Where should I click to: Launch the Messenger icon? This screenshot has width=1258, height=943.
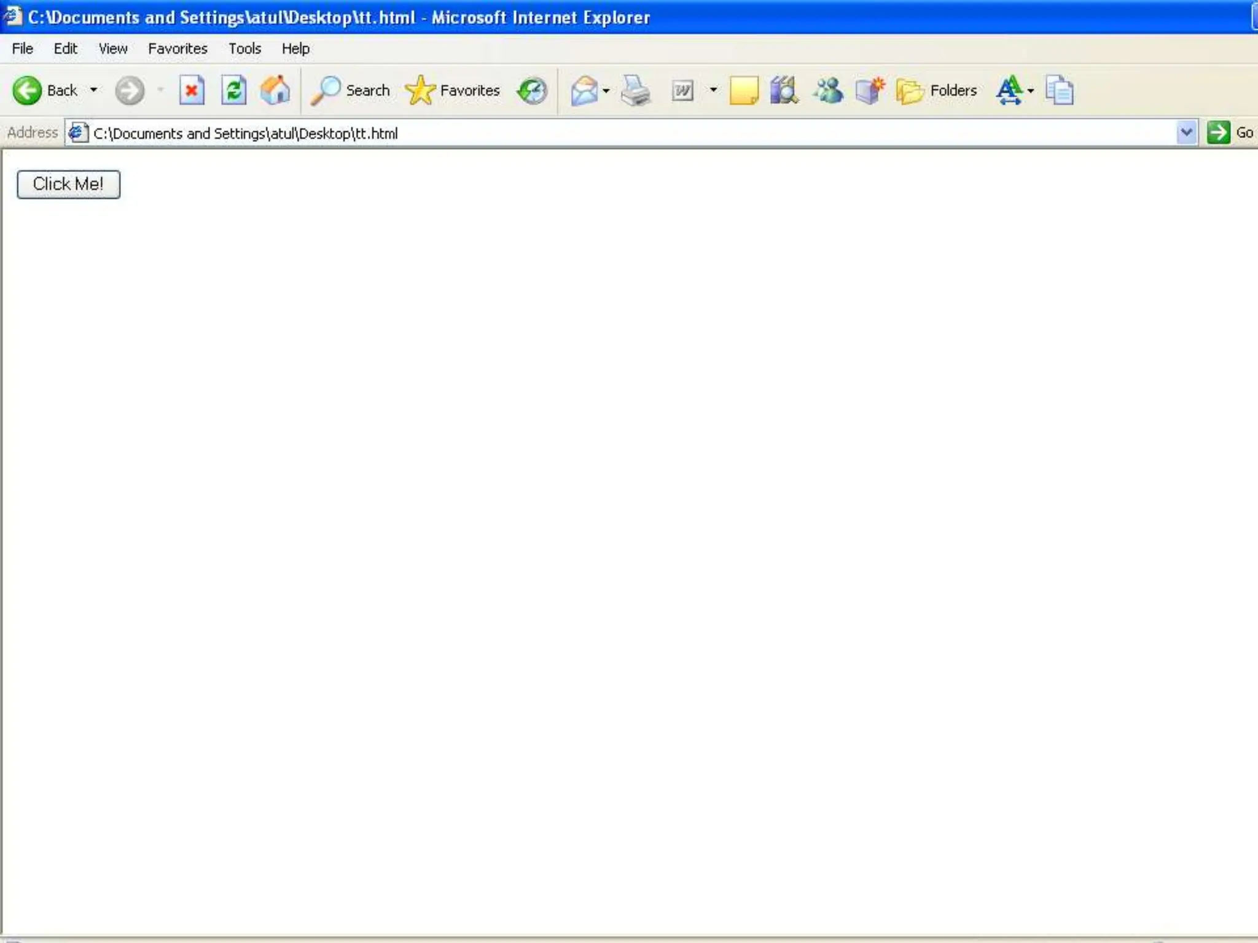pyautogui.click(x=827, y=91)
